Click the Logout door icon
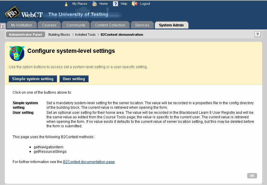 tap(135, 4)
